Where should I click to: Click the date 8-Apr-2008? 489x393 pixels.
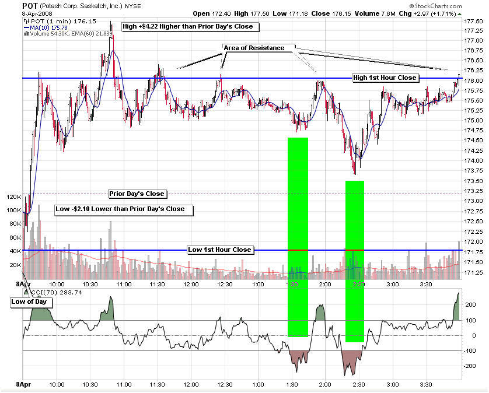pyautogui.click(x=37, y=14)
